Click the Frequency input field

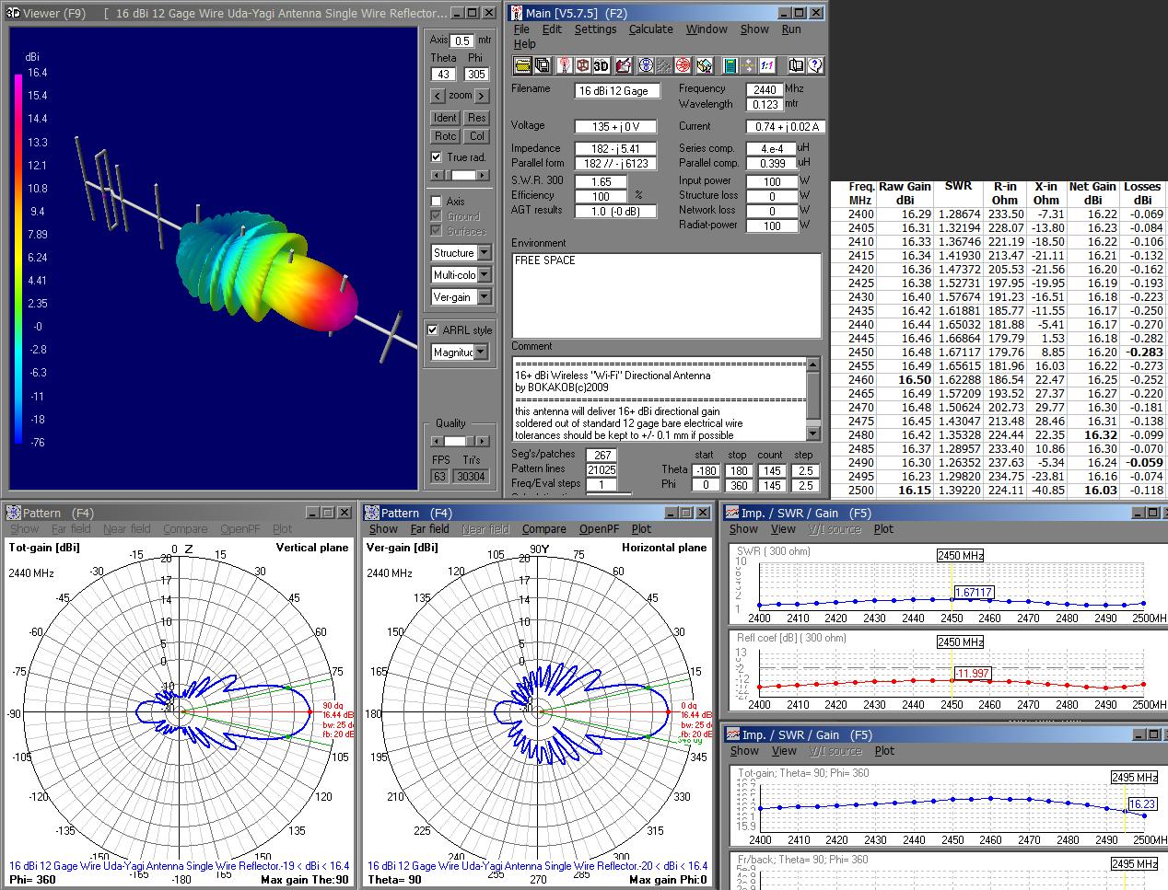(765, 89)
